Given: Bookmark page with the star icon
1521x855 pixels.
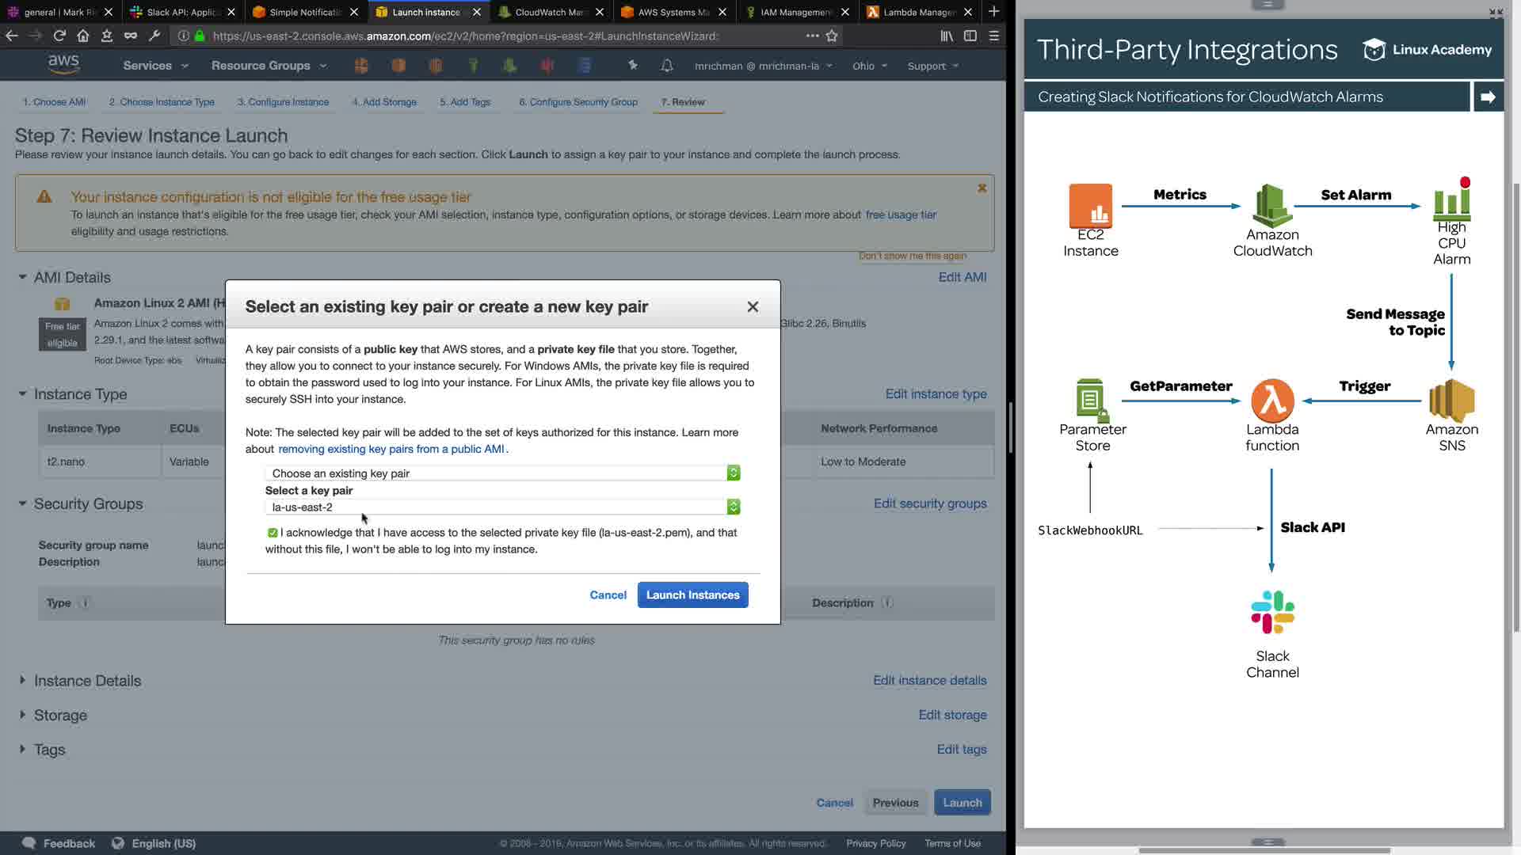Looking at the screenshot, I should coord(832,36).
